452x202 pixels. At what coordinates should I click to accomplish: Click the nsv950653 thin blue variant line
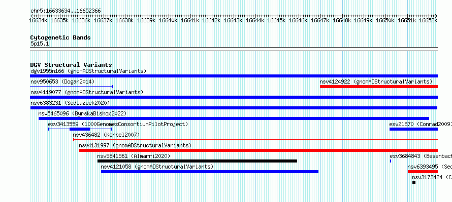point(71,86)
